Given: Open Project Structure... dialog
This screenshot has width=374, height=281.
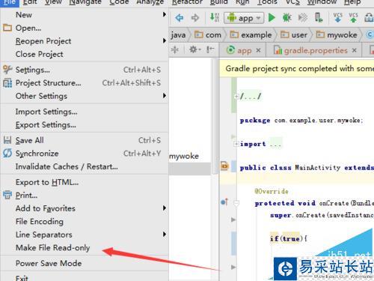Looking at the screenshot, I should click(85, 83).
